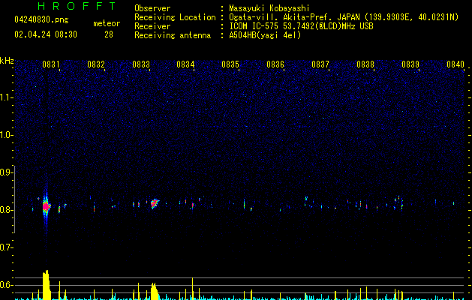This screenshot has height=300, width=472.
Task: Click the 0834 time marker
Action: coord(185,64)
